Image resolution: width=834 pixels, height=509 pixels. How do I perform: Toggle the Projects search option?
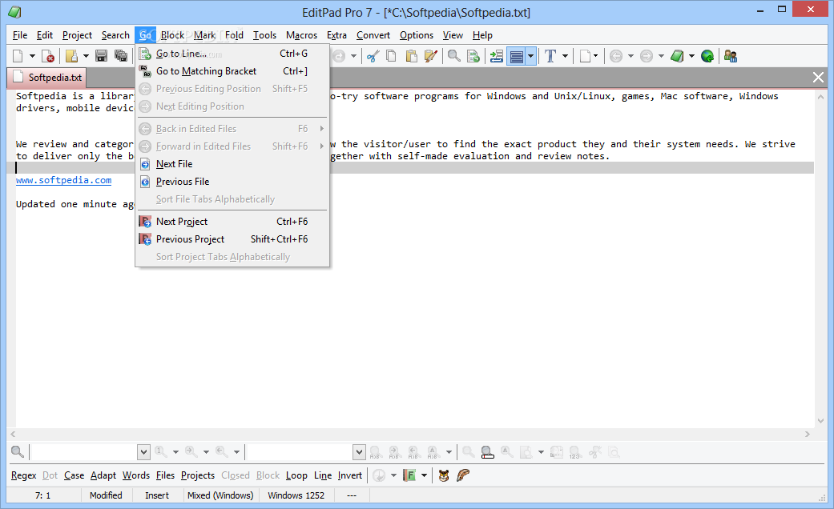pyautogui.click(x=198, y=475)
